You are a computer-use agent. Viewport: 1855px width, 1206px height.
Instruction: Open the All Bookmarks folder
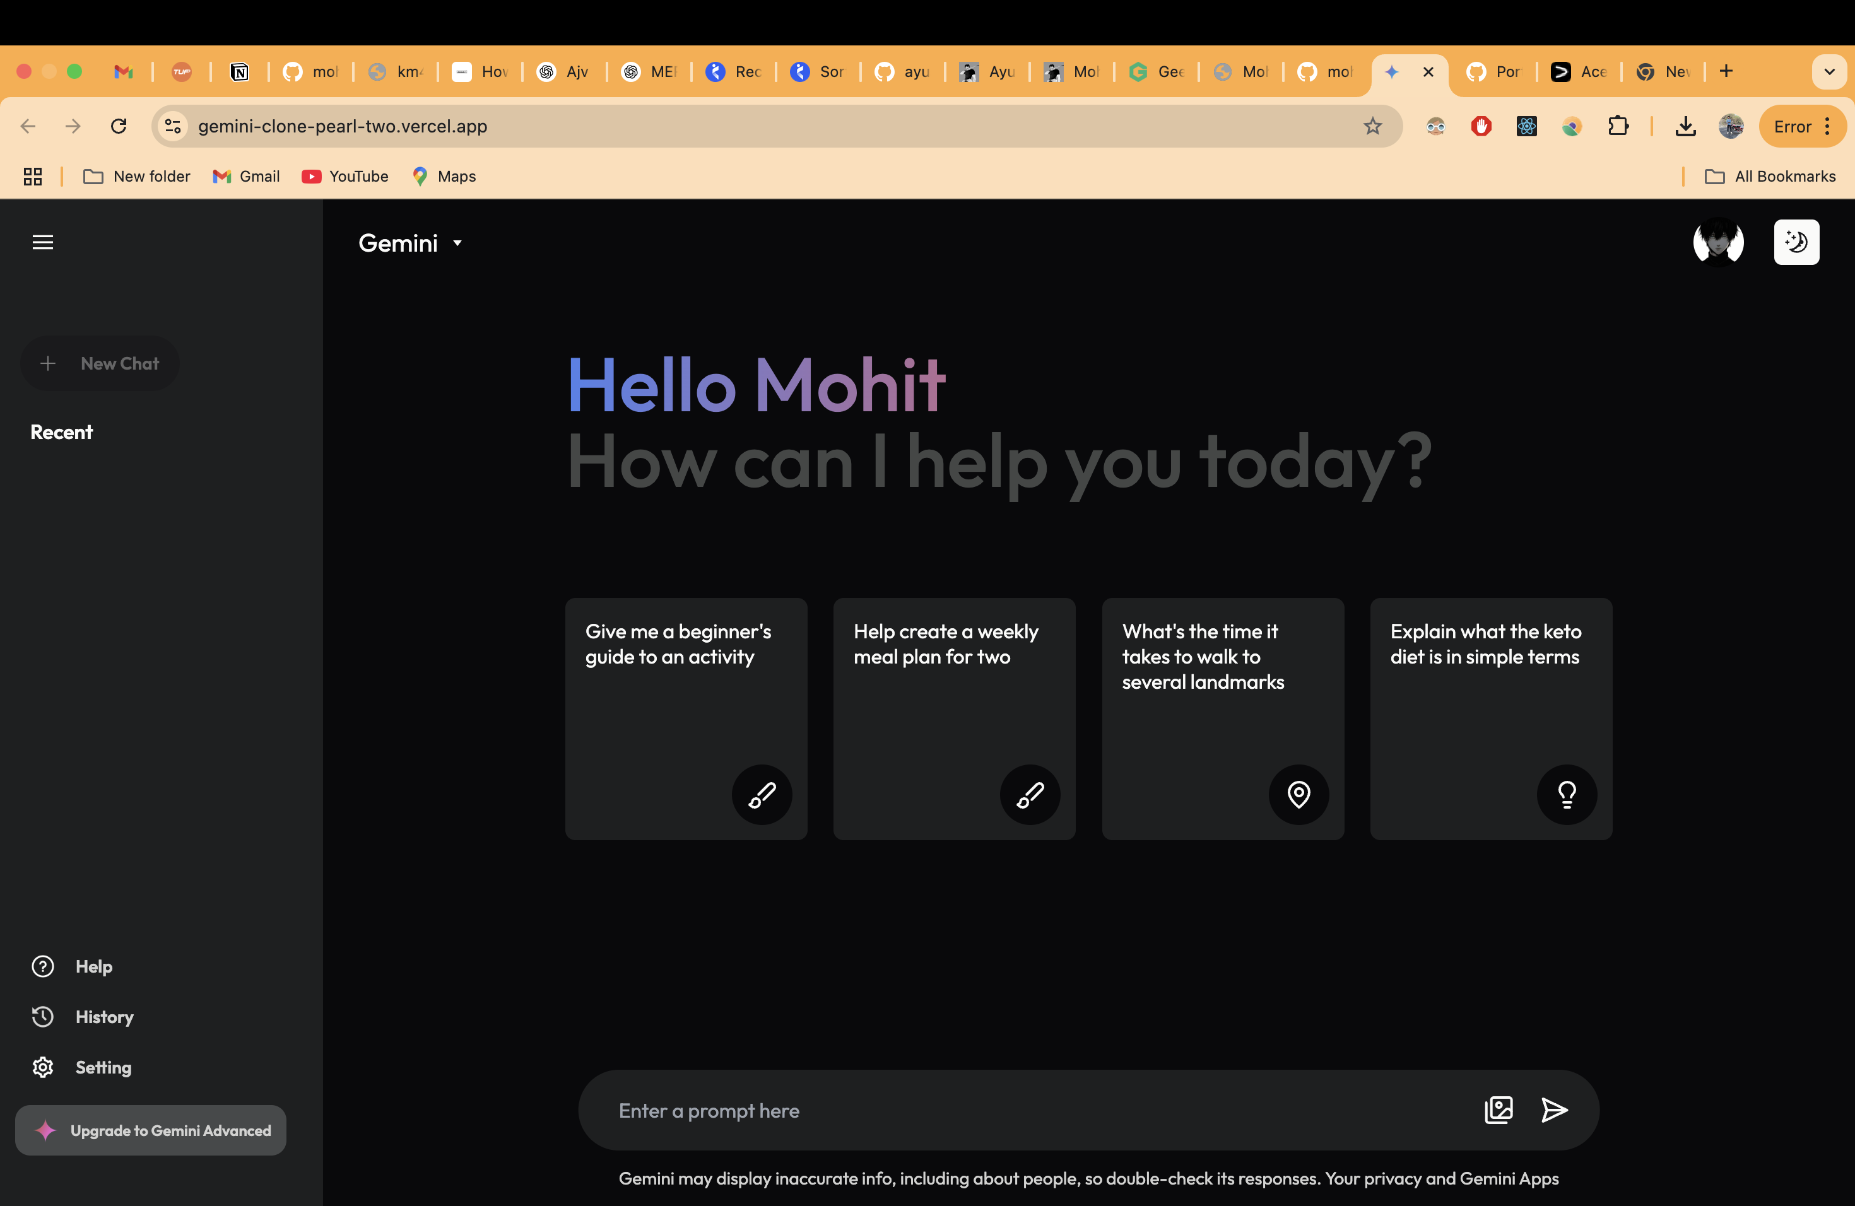(x=1769, y=176)
